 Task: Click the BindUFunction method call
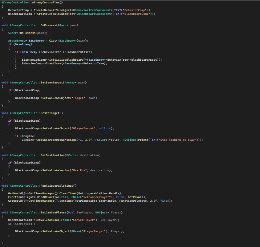click(x=47, y=197)
